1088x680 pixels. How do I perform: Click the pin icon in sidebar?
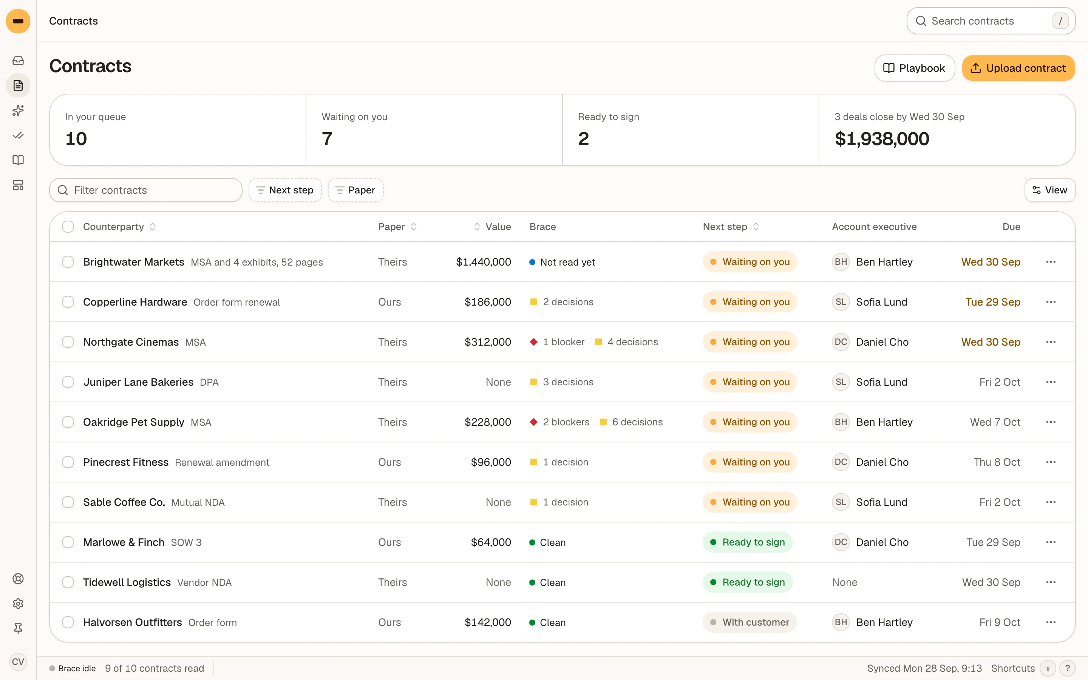[18, 628]
